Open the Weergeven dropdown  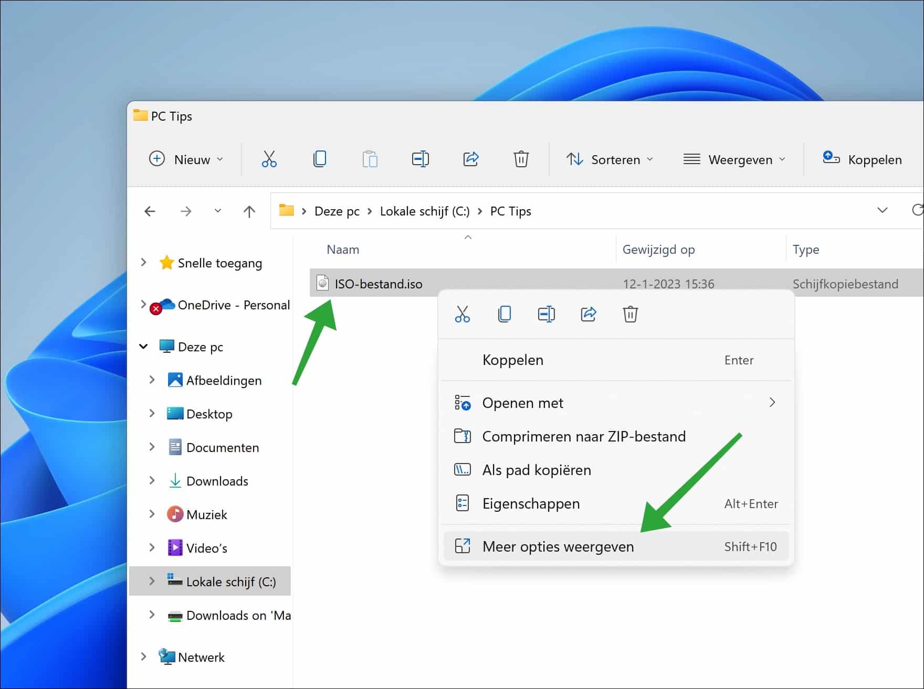pyautogui.click(x=734, y=159)
